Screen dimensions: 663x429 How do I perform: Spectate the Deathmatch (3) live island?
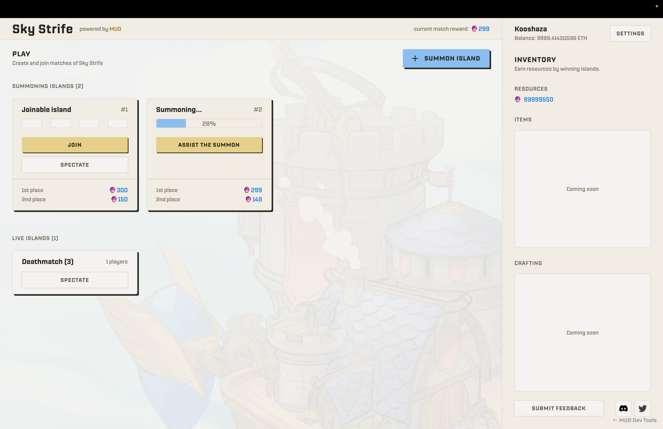click(x=75, y=280)
